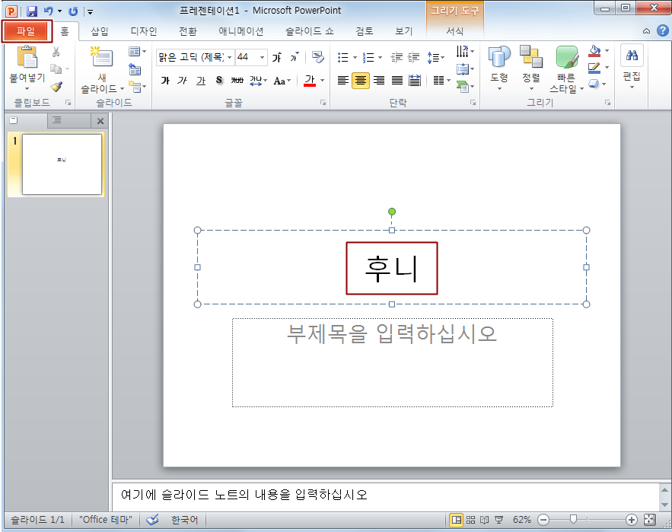This screenshot has width=672, height=532.
Task: Click the 파일 (File) button
Action: [x=26, y=31]
